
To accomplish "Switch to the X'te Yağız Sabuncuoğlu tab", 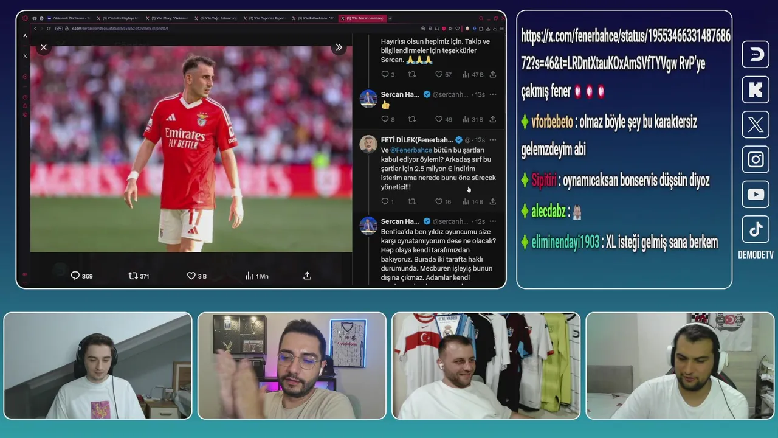I will click(216, 18).
